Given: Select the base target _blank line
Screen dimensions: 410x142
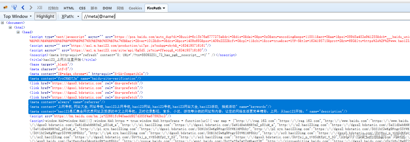Looking at the screenshot, I should 51,64.
